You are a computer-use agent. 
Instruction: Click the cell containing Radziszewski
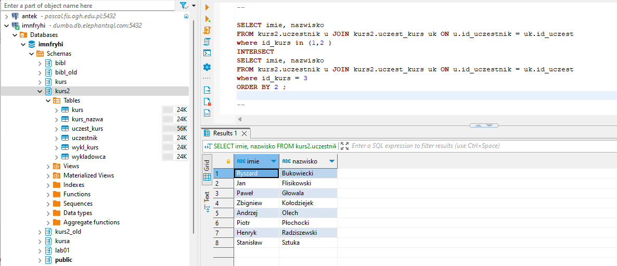[308, 233]
